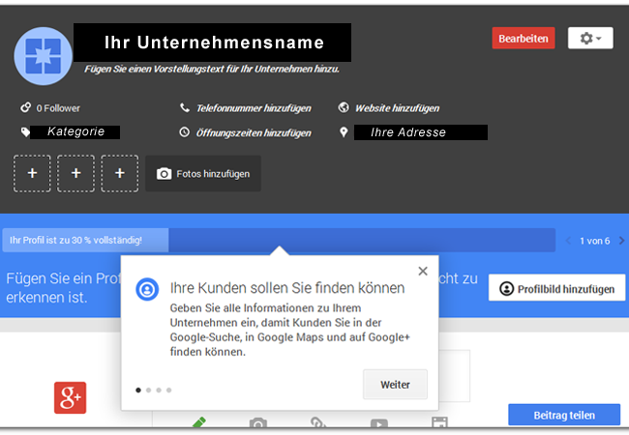Click the clock opening-hours icon
This screenshot has width=629, height=435.
tap(185, 131)
